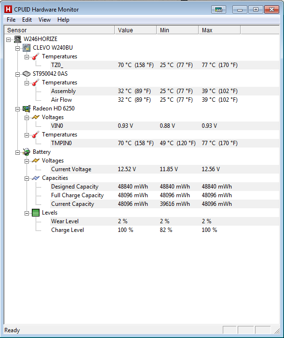Select the Current Capacity row

point(165,204)
